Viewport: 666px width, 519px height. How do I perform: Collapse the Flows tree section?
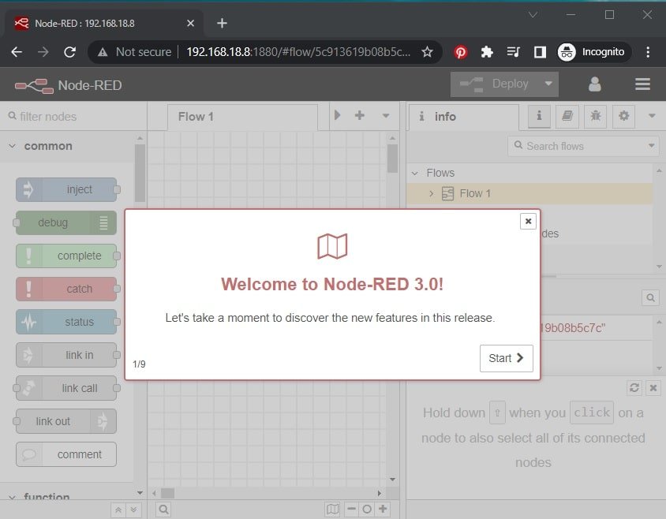415,174
